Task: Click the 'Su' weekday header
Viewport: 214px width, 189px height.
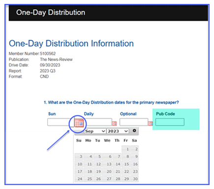Action: pyautogui.click(x=79, y=140)
